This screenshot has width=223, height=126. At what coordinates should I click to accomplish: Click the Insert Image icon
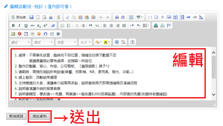13,34
